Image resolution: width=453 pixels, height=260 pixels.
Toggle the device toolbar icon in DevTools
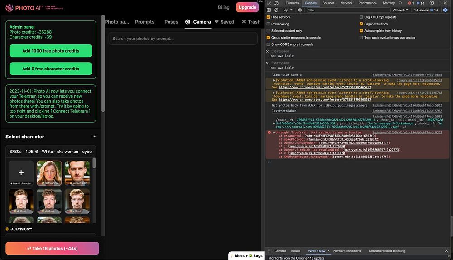276,3
